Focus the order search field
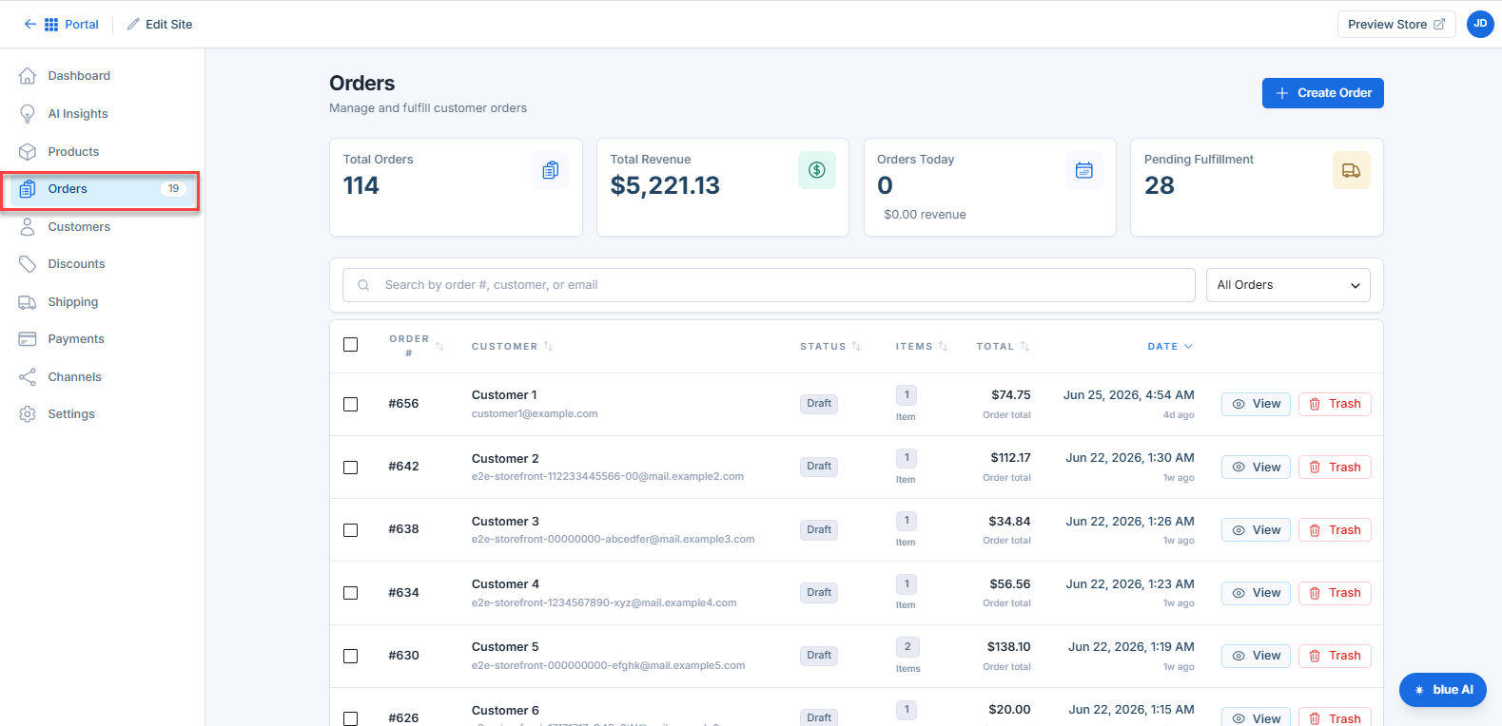This screenshot has width=1502, height=726. coord(769,285)
